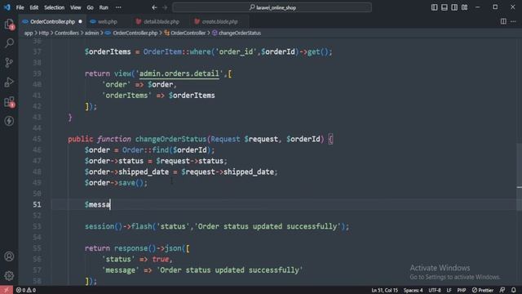This screenshot has width=522, height=294.
Task: Click 'Order status updated successfully' on line 57
Action: (230, 270)
